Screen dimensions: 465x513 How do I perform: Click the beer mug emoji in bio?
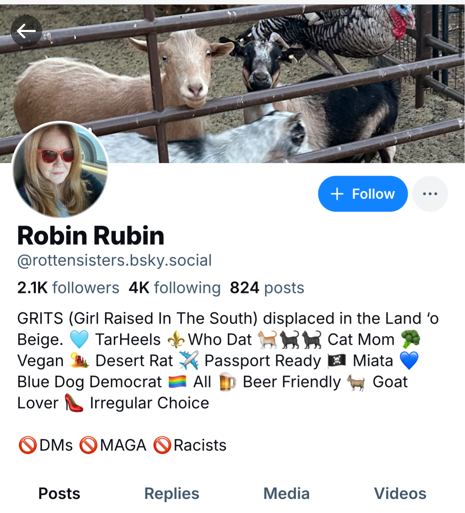point(227,382)
